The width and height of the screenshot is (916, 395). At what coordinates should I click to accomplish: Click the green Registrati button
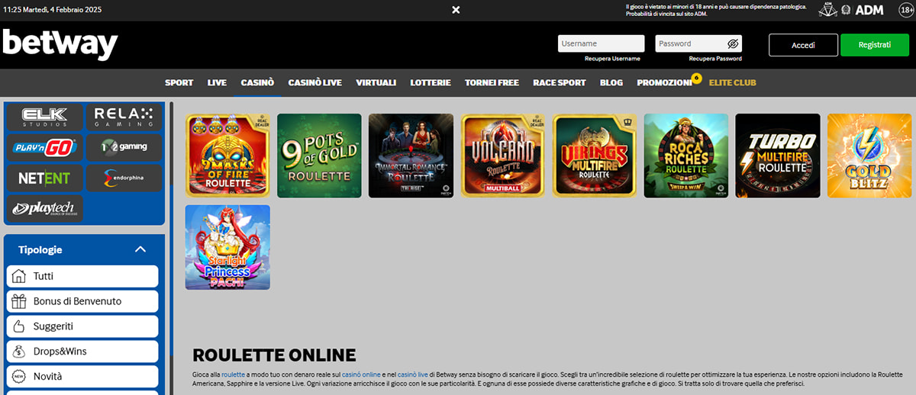point(875,45)
